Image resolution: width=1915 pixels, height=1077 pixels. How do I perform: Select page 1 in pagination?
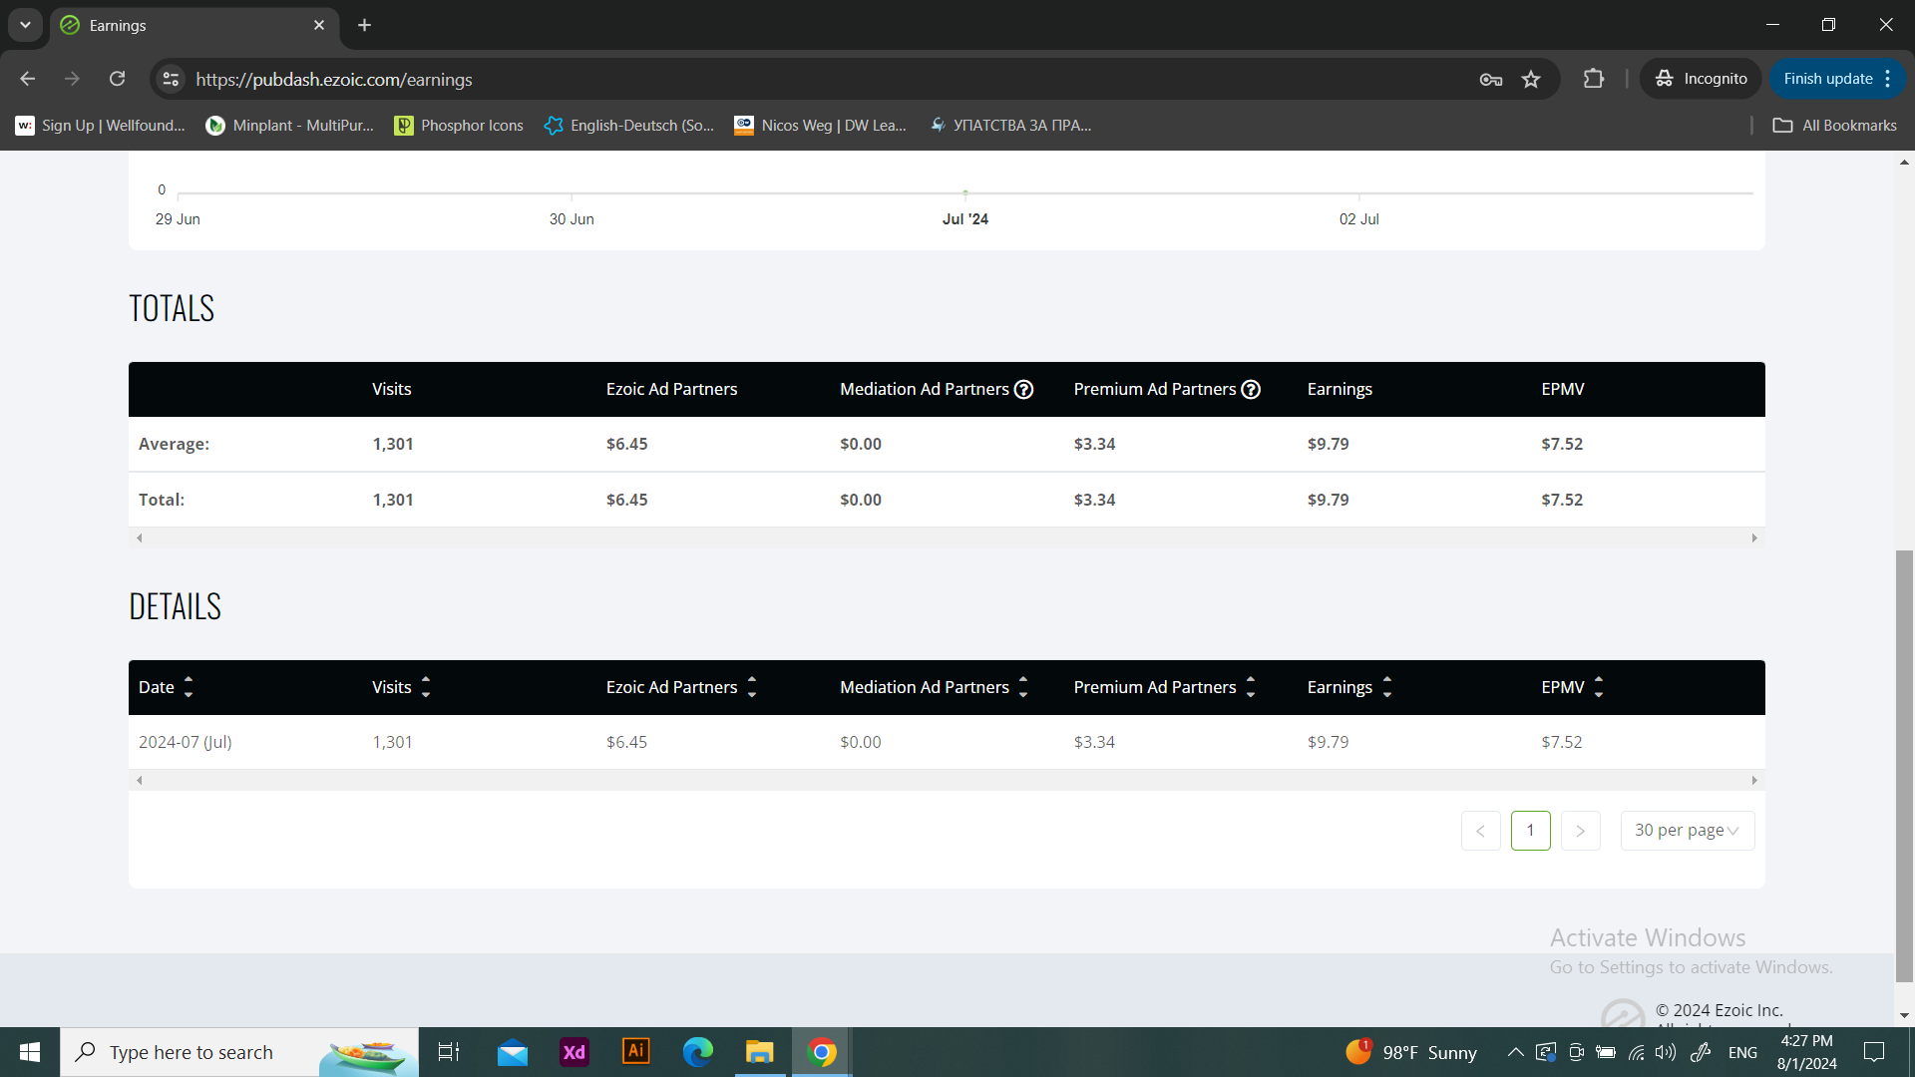[x=1531, y=831]
